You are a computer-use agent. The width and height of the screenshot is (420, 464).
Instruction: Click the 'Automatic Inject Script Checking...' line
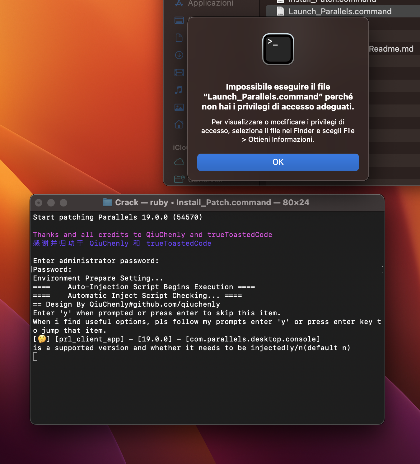(137, 295)
